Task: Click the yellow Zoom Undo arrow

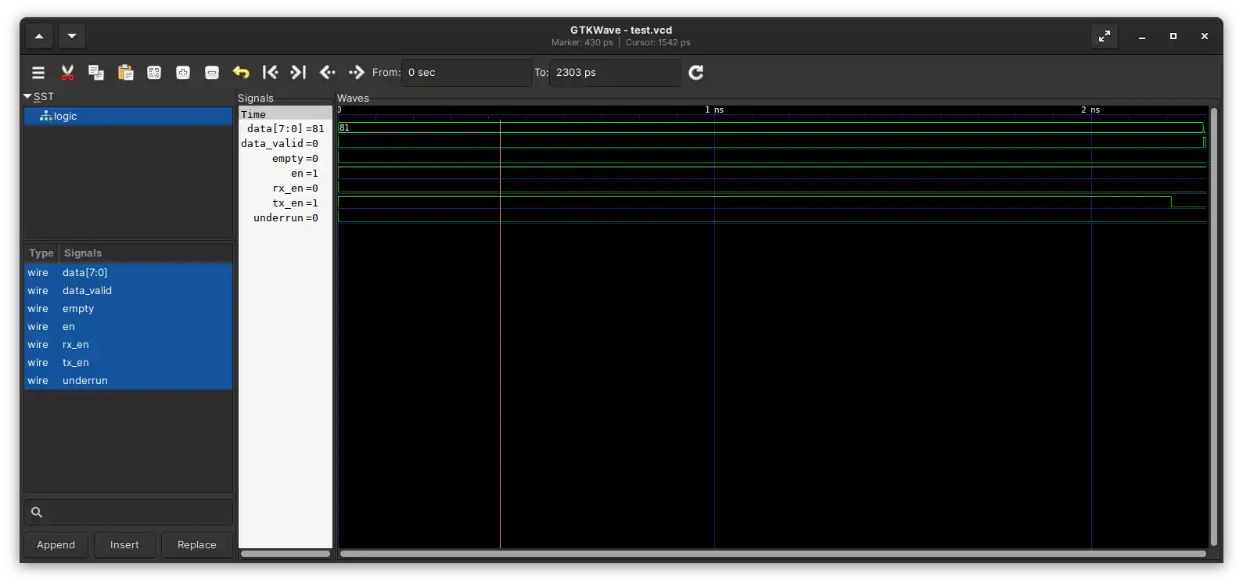Action: (241, 73)
